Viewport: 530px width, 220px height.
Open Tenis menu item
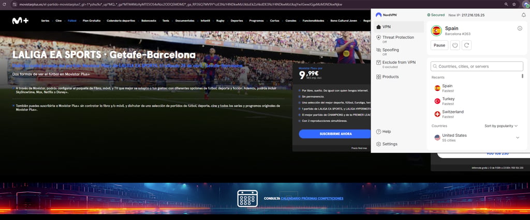click(166, 21)
